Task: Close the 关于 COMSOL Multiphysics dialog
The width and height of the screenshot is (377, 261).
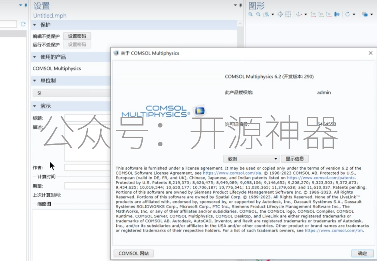Action: (371, 53)
